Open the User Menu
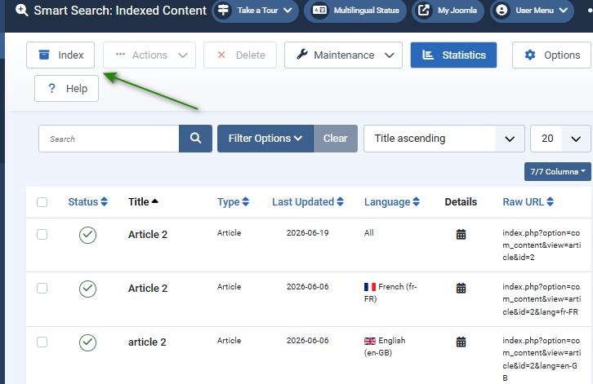The width and height of the screenshot is (593, 384). pyautogui.click(x=532, y=11)
